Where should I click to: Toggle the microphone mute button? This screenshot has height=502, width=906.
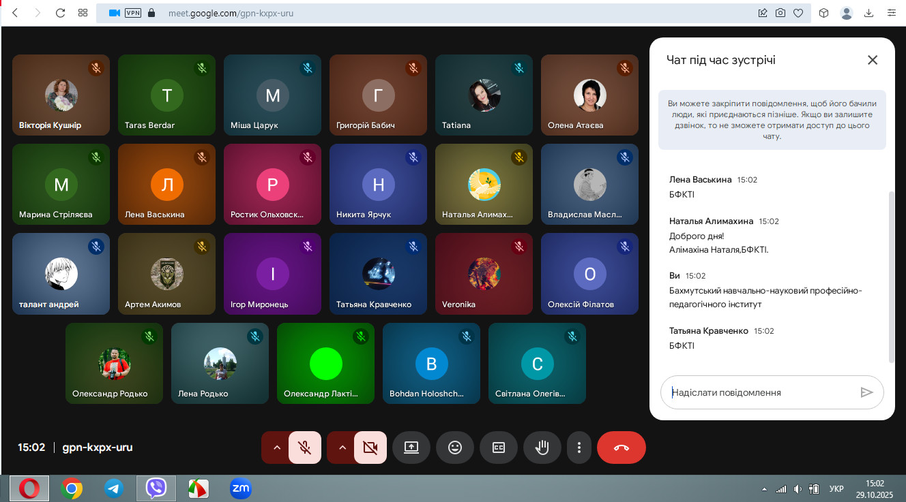(x=305, y=448)
